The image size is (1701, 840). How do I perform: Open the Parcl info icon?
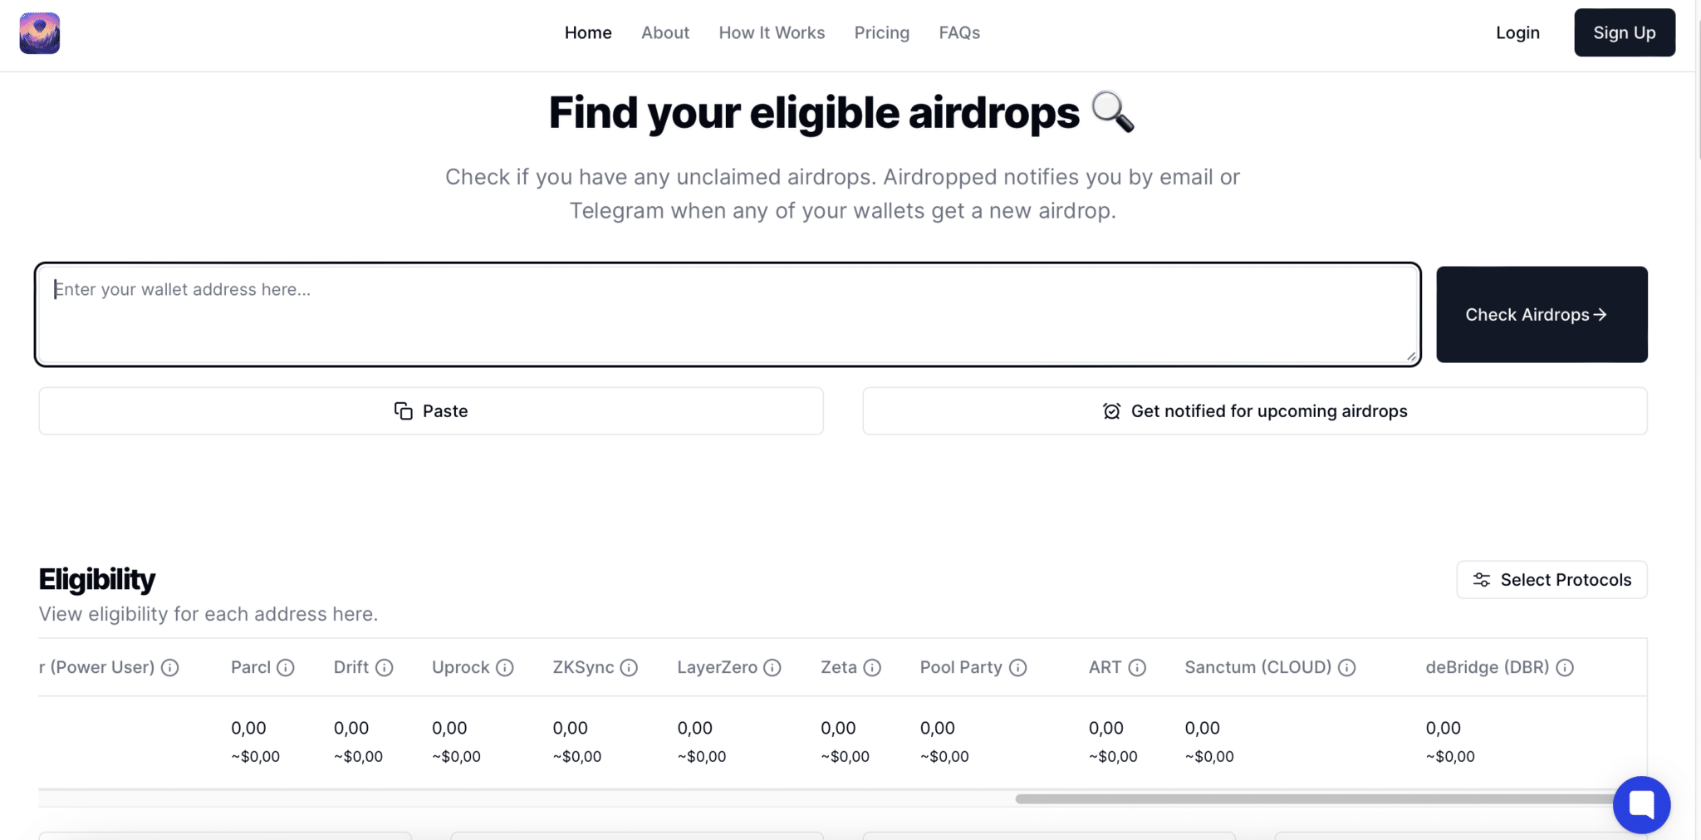pyautogui.click(x=286, y=667)
